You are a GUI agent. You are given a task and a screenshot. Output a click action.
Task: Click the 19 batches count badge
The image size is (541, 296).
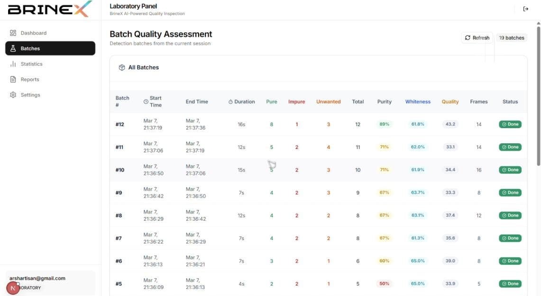pyautogui.click(x=511, y=38)
